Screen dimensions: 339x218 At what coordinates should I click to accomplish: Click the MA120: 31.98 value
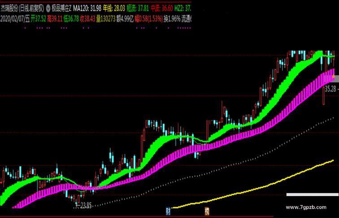tap(87, 9)
